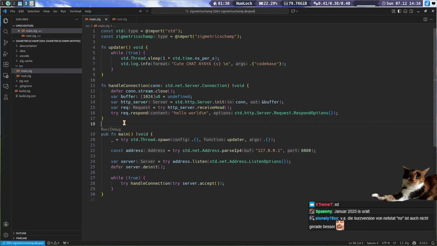Click SSH: zigmetricschamp.devpod remote indicator

[23, 243]
